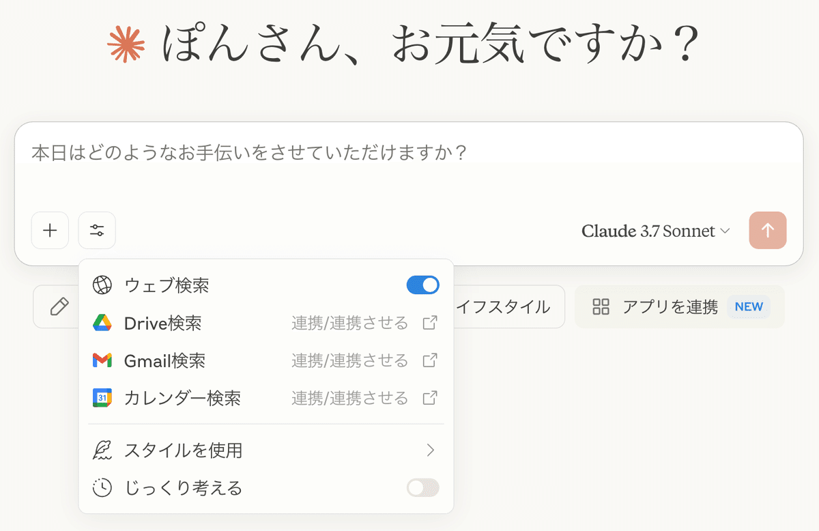This screenshot has width=819, height=531.
Task: Click the quill icon next to スタイルを使用
Action: point(102,450)
